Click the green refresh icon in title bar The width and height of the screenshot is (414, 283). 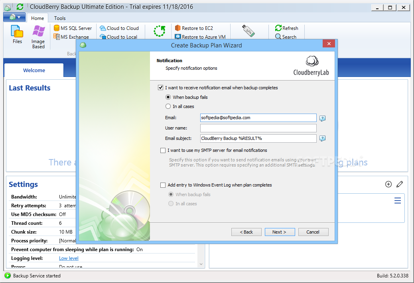pyautogui.click(x=20, y=7)
